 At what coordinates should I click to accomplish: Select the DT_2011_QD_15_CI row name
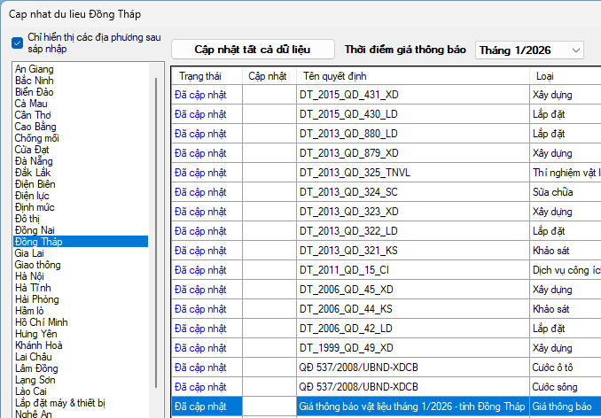click(347, 270)
